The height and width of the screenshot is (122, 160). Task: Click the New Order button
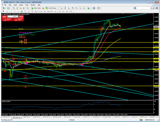click(x=36, y=8)
